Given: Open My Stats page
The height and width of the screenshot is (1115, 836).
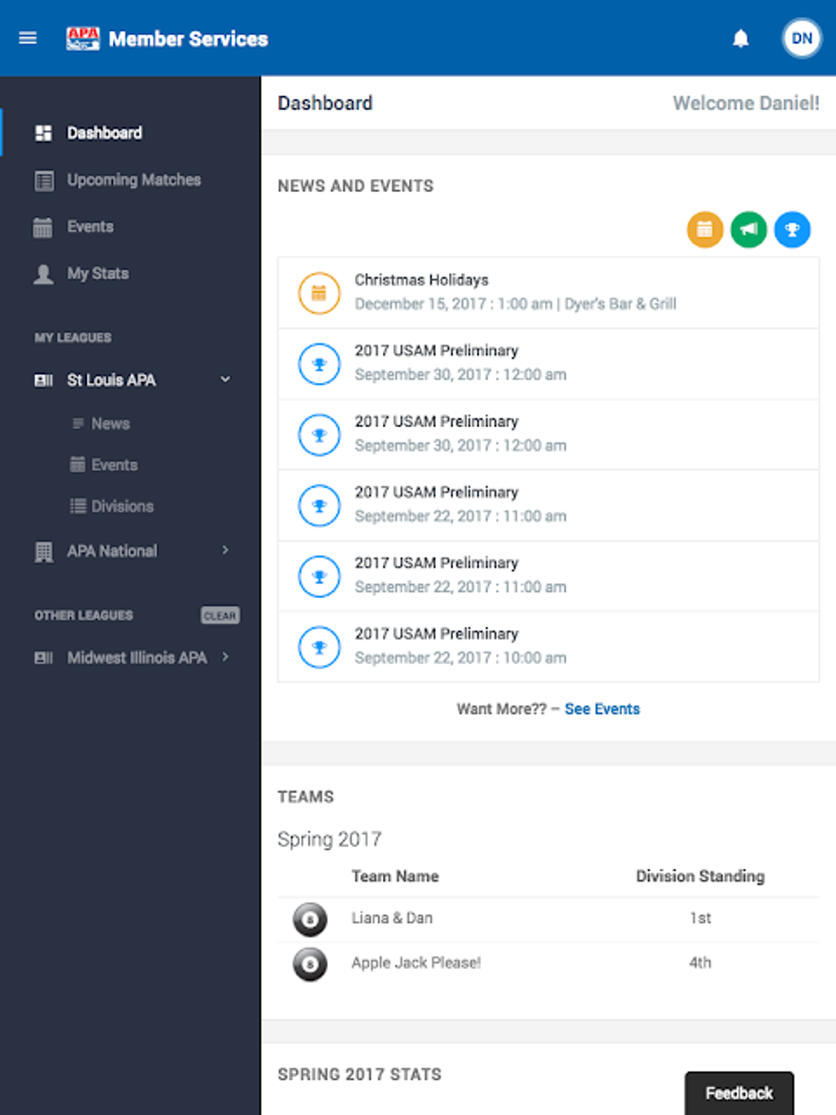Looking at the screenshot, I should pos(98,274).
